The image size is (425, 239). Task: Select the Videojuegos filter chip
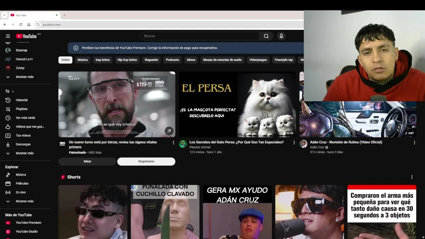(258, 60)
